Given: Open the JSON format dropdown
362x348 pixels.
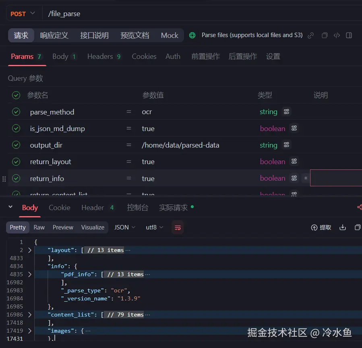Looking at the screenshot, I should [124, 227].
